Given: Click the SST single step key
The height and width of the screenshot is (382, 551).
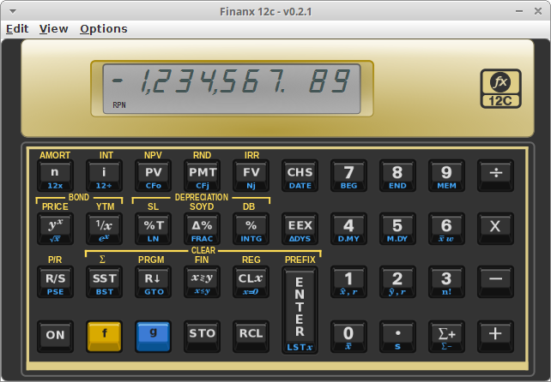Looking at the screenshot, I should point(104,282).
